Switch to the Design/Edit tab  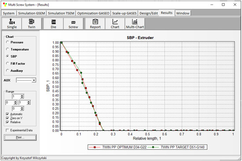[x=149, y=13]
